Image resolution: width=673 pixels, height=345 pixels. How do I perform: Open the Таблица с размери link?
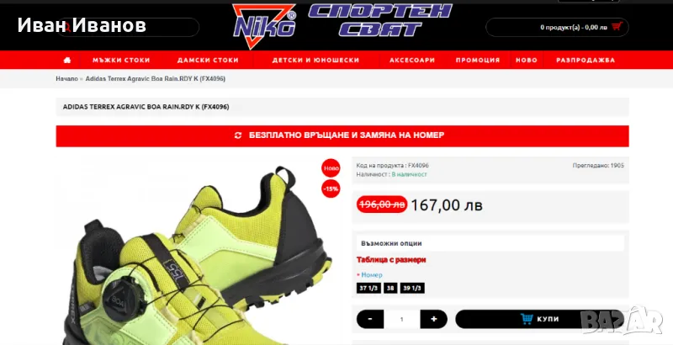coord(391,260)
